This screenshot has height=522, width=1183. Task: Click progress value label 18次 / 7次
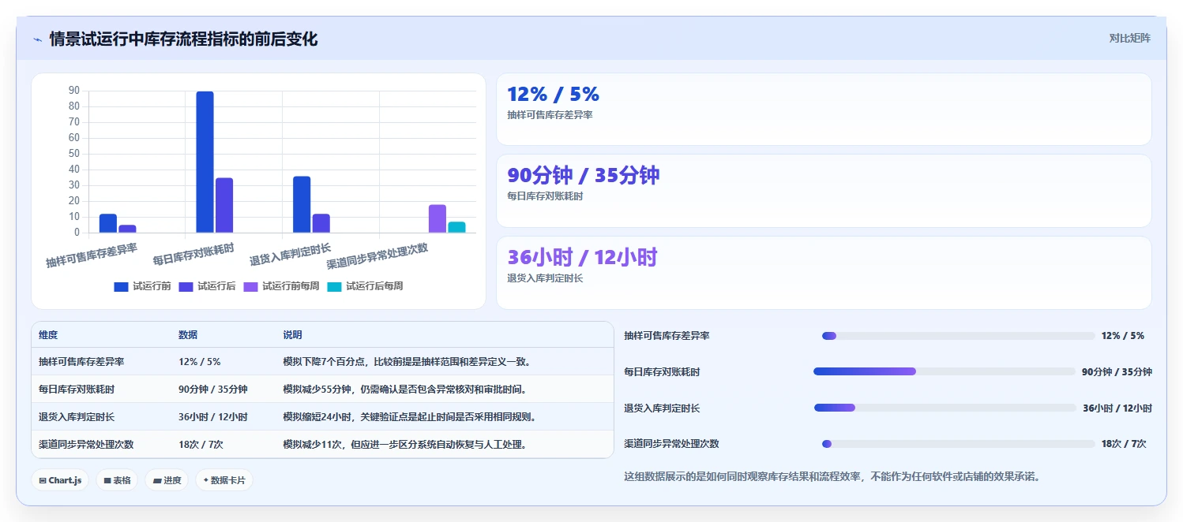(x=1124, y=444)
